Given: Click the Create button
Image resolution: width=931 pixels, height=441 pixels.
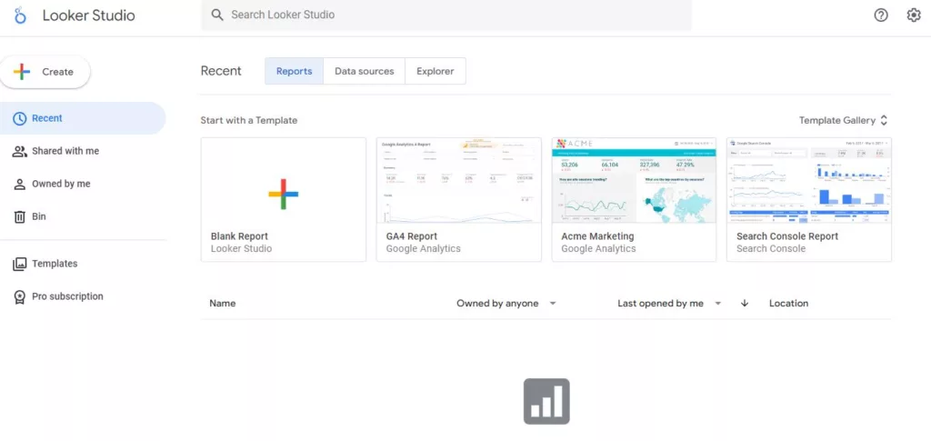Looking at the screenshot, I should pyautogui.click(x=45, y=72).
